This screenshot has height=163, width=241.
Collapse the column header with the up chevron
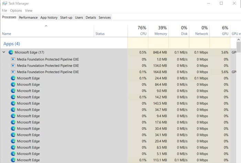pyautogui.click(x=46, y=26)
